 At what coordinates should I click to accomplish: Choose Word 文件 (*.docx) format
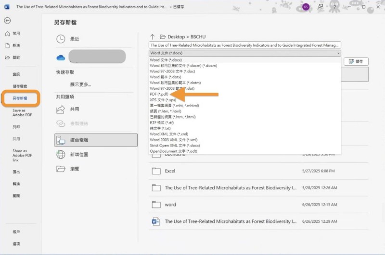pyautogui.click(x=245, y=60)
